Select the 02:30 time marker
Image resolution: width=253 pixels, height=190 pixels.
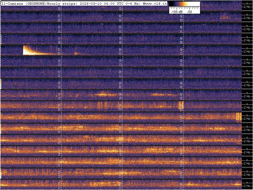120,17
